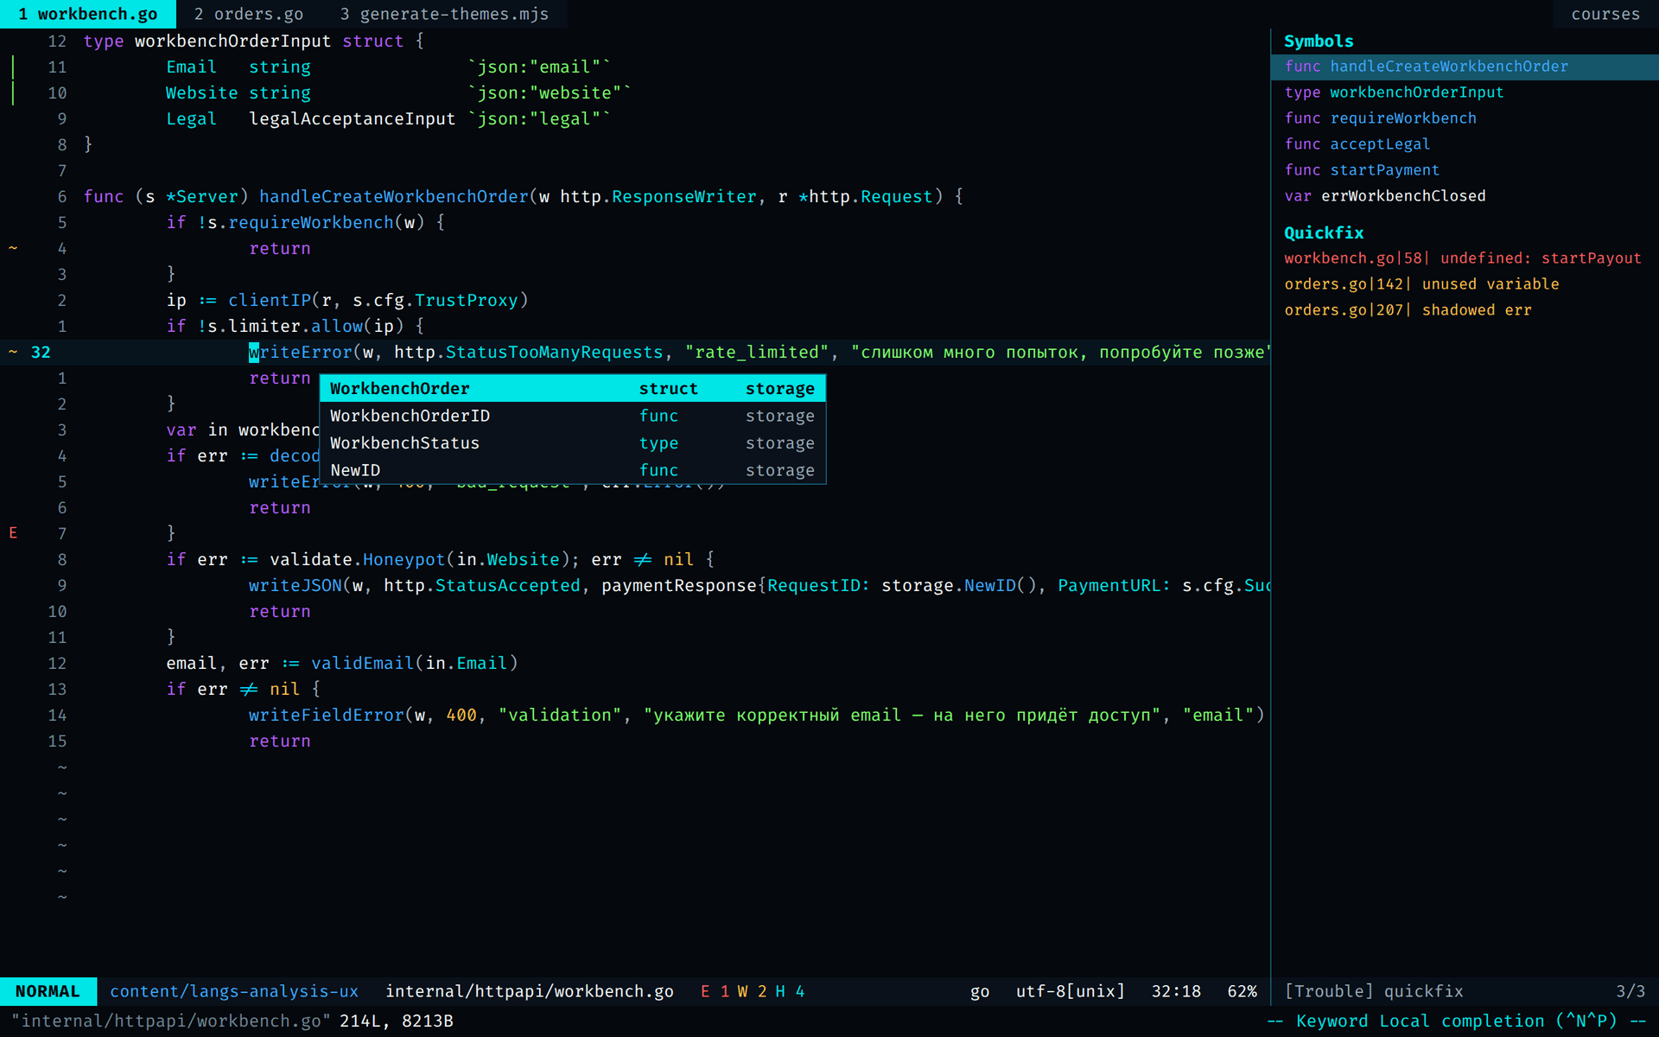Jump to func handleCreateWorkbenchOrder symbol
This screenshot has height=1037, width=1659.
(1465, 67)
